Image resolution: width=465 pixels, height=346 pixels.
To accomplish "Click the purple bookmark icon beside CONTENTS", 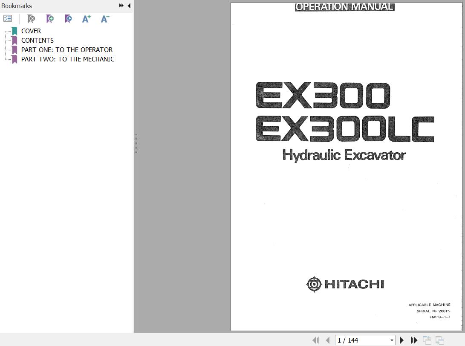I will click(x=14, y=41).
